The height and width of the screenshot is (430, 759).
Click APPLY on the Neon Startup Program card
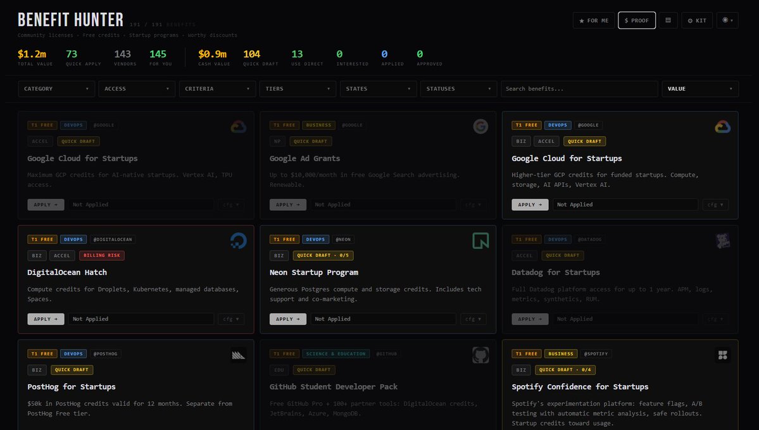click(x=288, y=319)
